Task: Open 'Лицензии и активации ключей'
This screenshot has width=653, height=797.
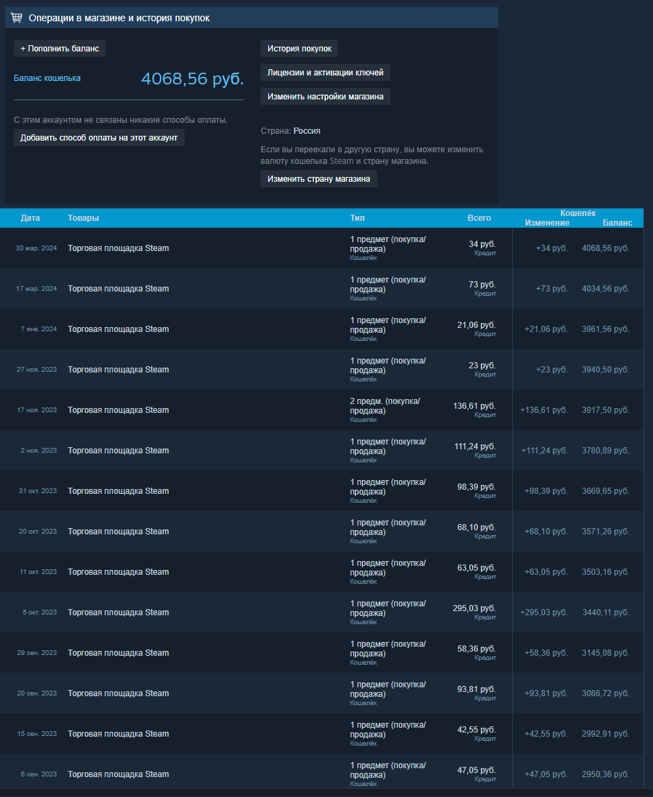Action: click(325, 73)
